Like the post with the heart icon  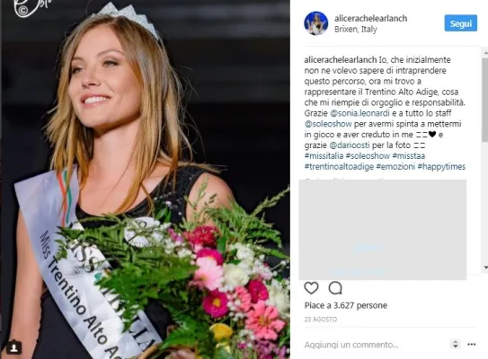pyautogui.click(x=311, y=288)
